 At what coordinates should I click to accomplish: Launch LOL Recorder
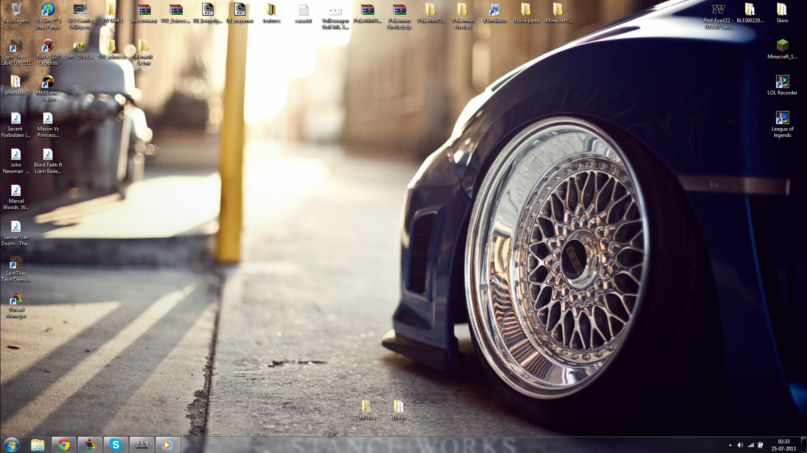782,86
